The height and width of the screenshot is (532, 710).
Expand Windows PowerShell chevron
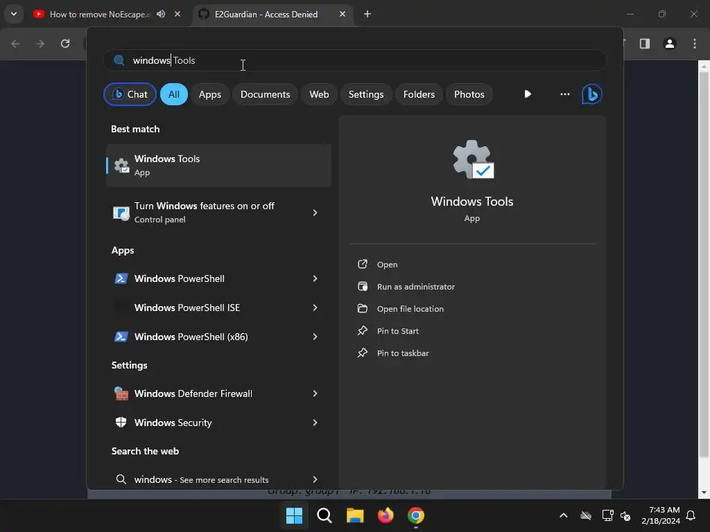tap(315, 278)
